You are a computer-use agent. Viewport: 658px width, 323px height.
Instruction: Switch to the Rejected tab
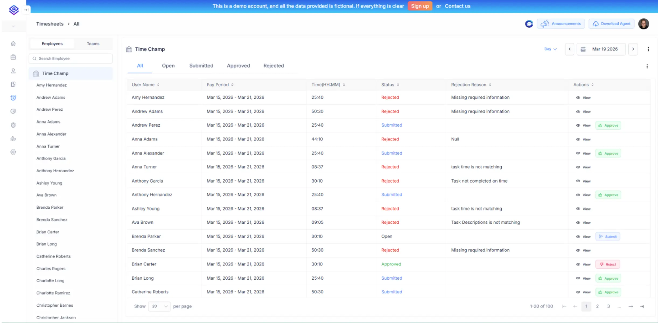tap(274, 65)
